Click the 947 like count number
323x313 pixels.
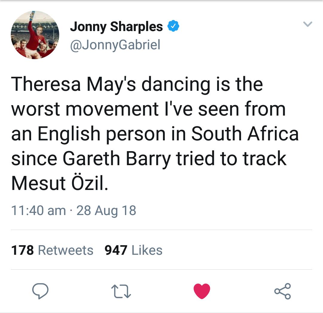point(116,250)
